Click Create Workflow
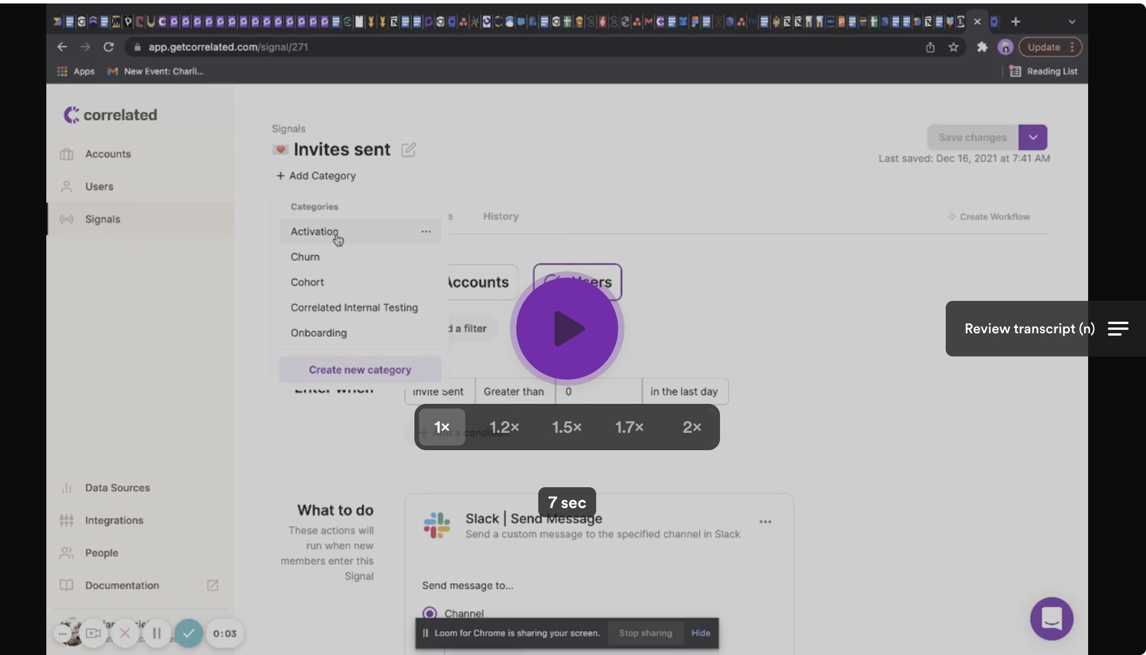The image size is (1146, 655). click(x=989, y=216)
